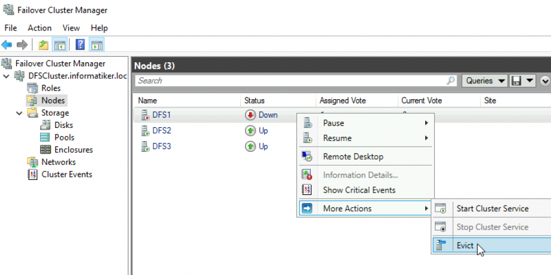Select Pools in the Storage tree
This screenshot has width=551, height=275.
click(x=64, y=137)
